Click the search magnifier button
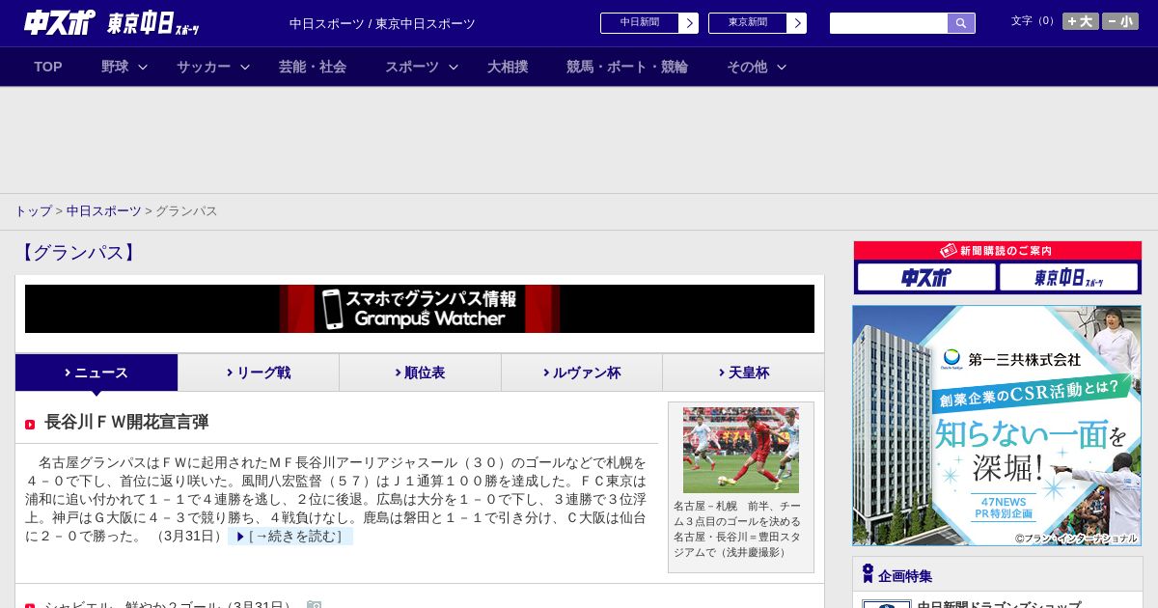1158x608 pixels. pos(961,23)
